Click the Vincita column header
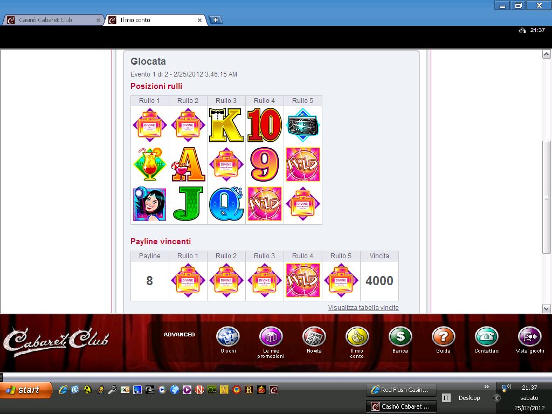Image resolution: width=552 pixels, height=414 pixels. [379, 256]
